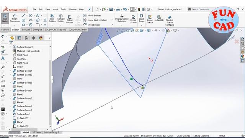Expand Surface-Sweep5 in tree
Image resolution: width=245 pixels, height=138 pixels.
[10, 99]
